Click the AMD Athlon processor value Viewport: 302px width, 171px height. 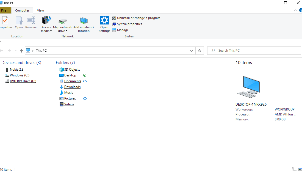click(286, 114)
